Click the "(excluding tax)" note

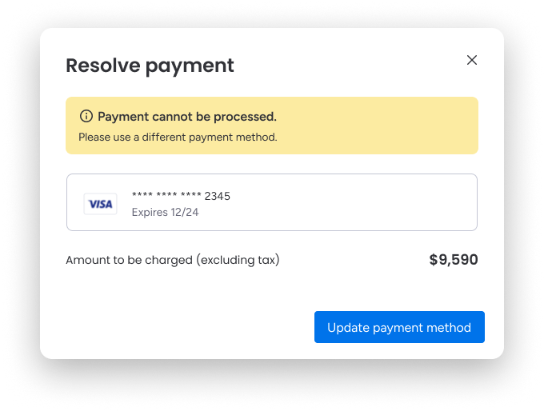[x=238, y=260]
